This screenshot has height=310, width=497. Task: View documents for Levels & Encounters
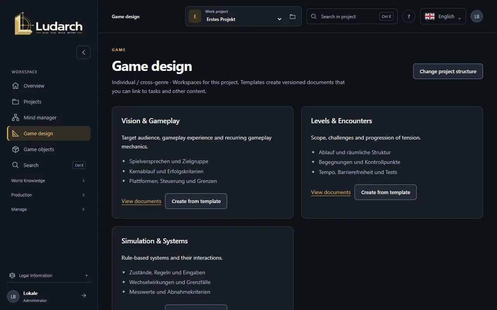point(331,192)
